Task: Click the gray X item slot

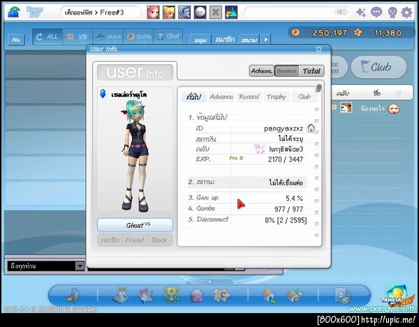Action: 216,13
